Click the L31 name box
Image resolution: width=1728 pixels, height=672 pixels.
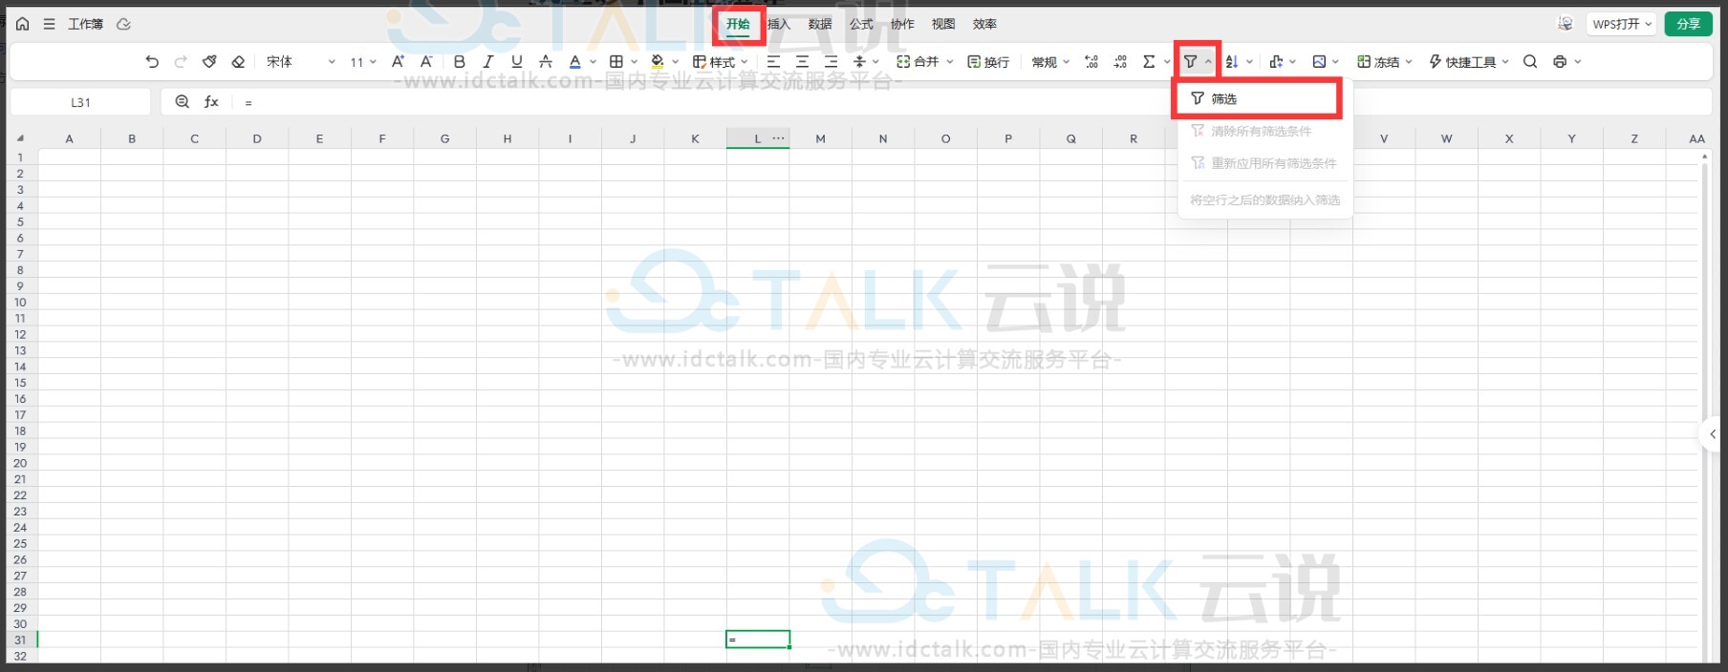click(80, 102)
